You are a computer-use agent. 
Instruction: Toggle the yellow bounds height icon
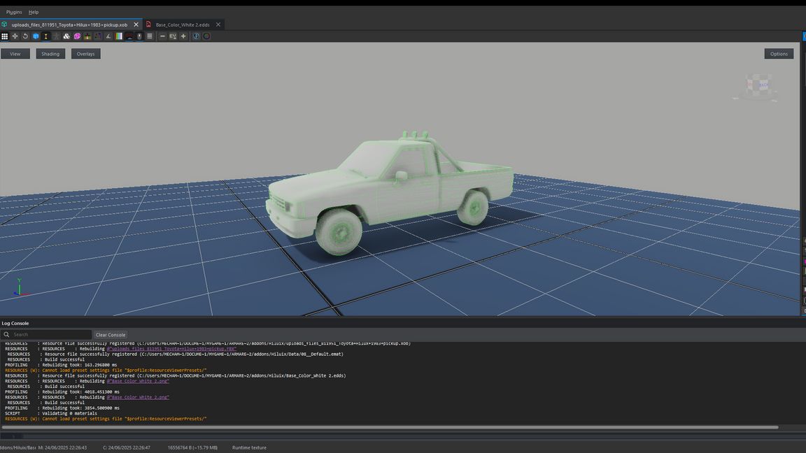click(x=46, y=36)
